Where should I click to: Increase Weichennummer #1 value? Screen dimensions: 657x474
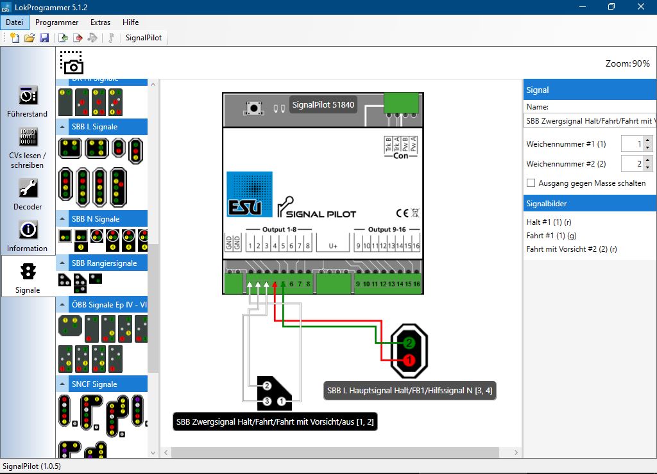[648, 140]
